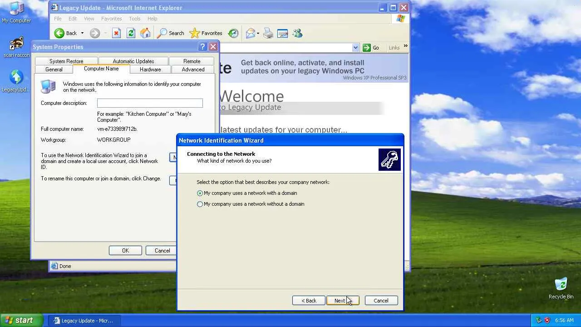This screenshot has width=581, height=327.
Task: Open the File menu in Internet Explorer
Action: pyautogui.click(x=58, y=19)
